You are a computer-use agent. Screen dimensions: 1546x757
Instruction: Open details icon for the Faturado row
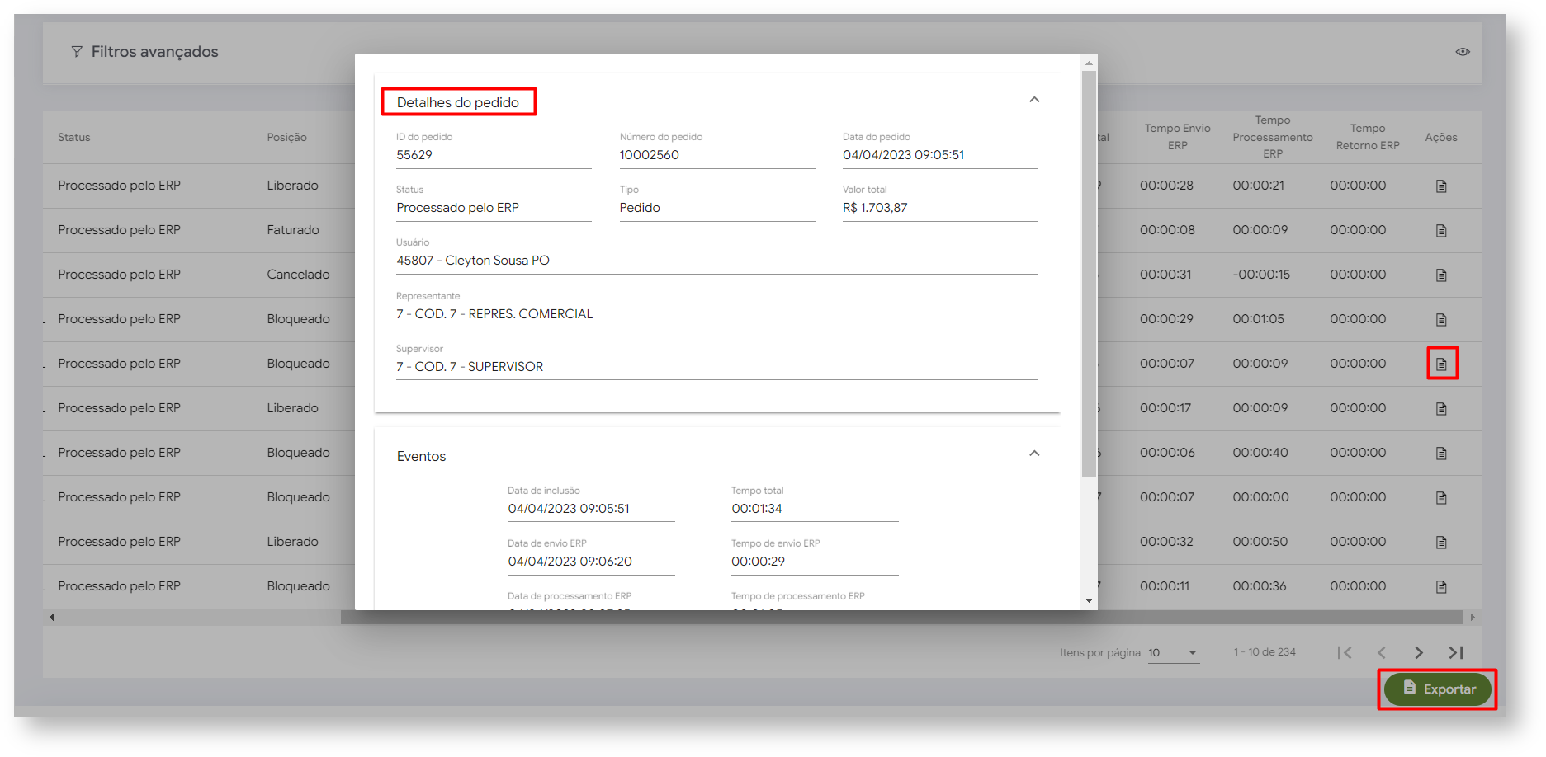[1441, 231]
